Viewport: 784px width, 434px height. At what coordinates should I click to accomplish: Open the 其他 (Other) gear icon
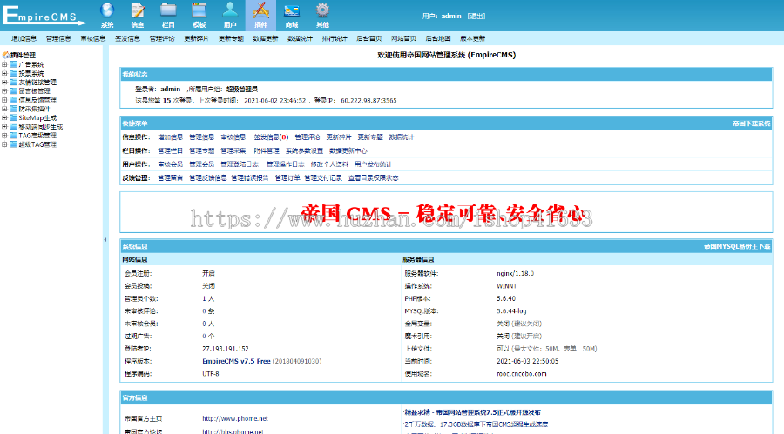pos(322,10)
